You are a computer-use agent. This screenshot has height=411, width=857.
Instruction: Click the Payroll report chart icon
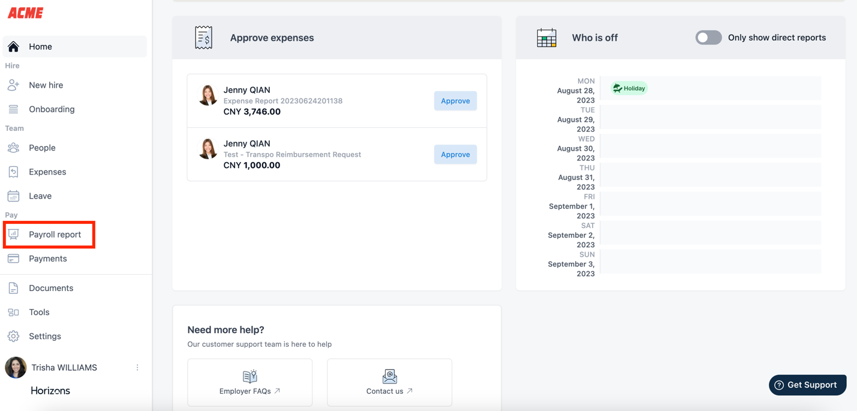pos(13,235)
